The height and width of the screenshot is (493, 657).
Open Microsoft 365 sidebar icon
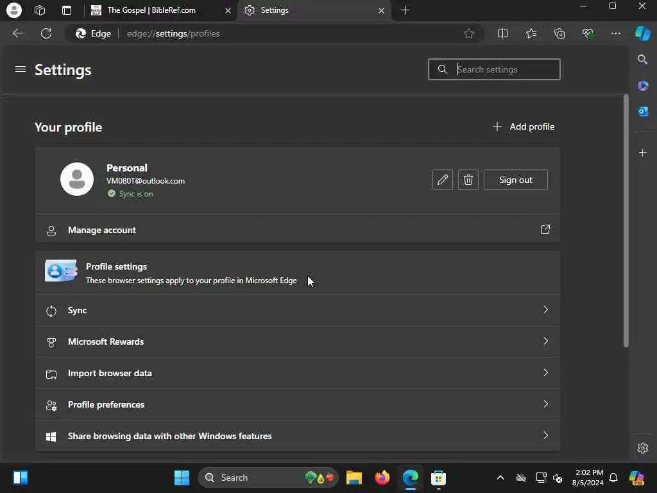[643, 86]
